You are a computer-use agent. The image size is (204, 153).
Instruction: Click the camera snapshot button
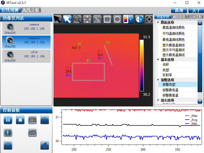point(45,120)
